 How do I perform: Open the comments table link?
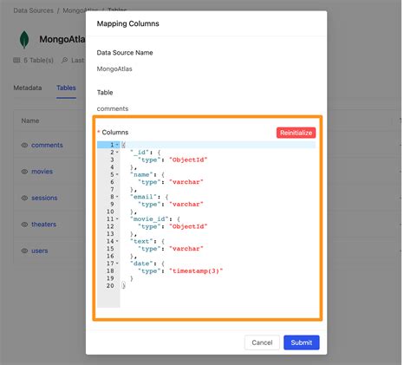point(47,145)
